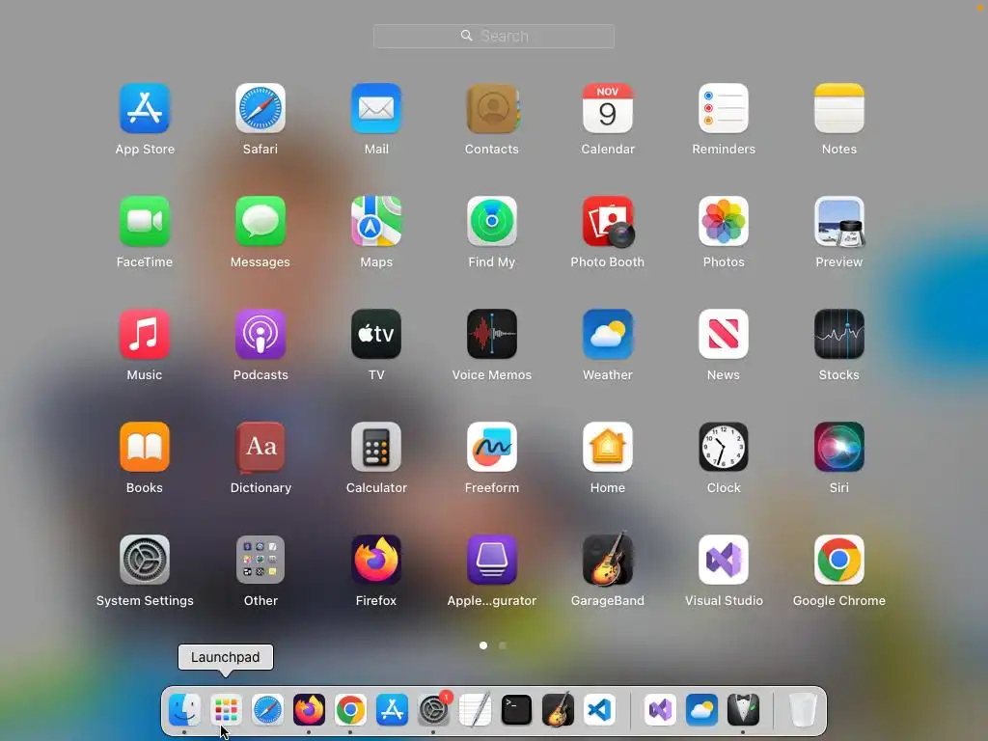
Task: Open Visual Studio from the Launchpad grid
Action: click(x=724, y=560)
